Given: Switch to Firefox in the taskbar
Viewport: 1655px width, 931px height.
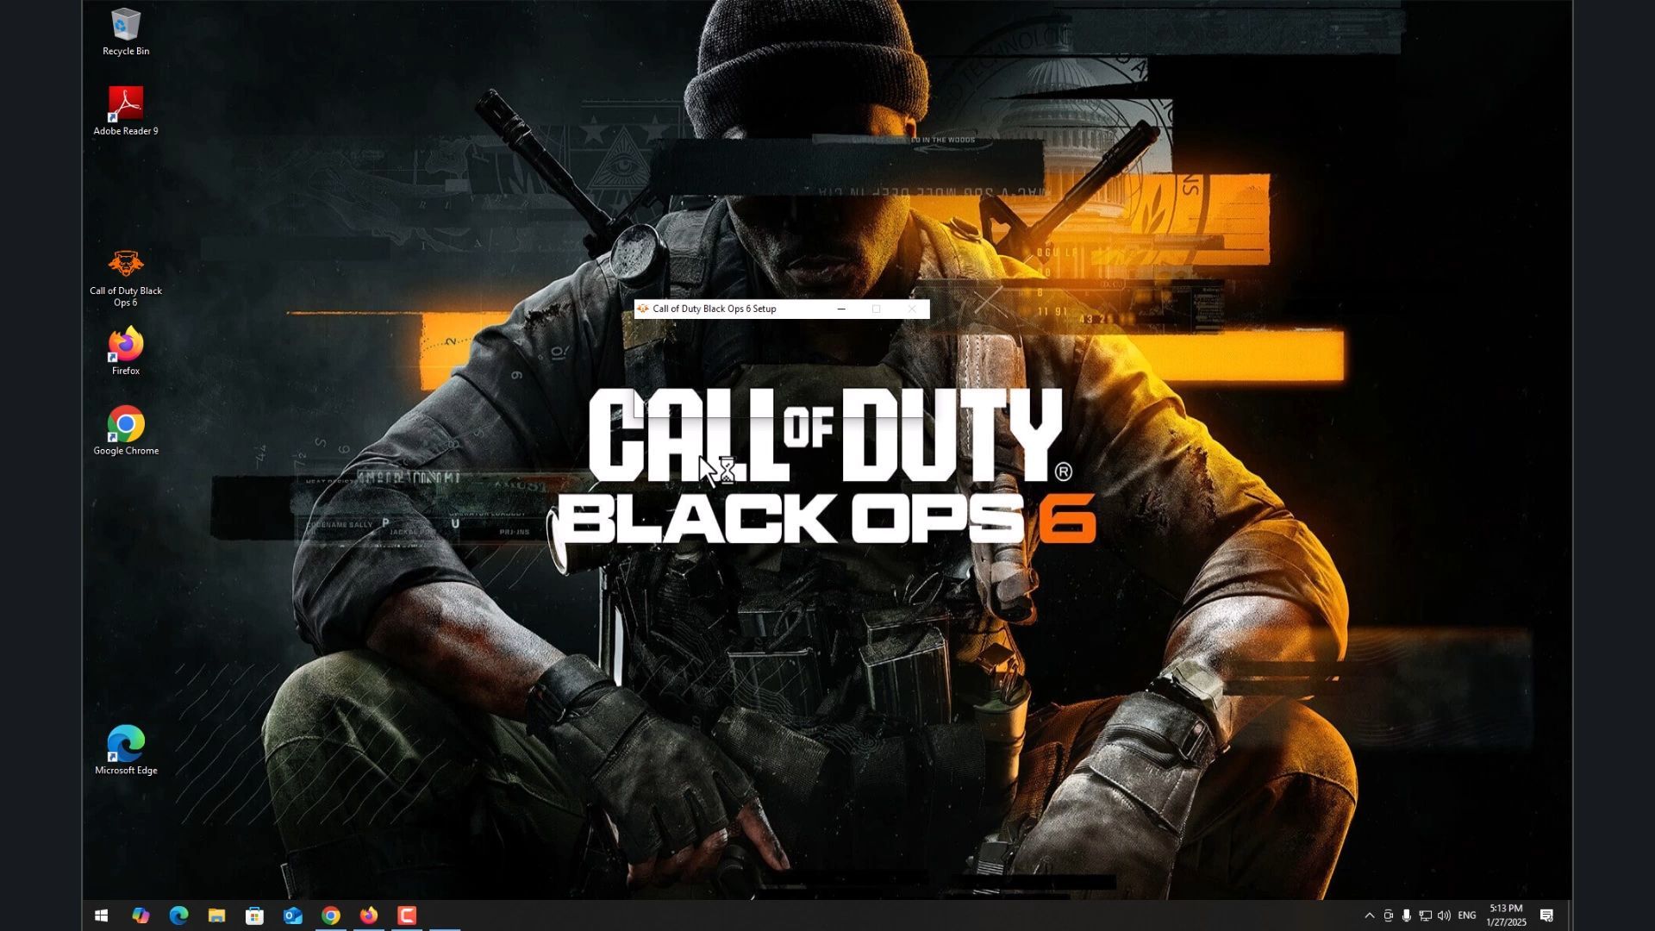Looking at the screenshot, I should [369, 915].
